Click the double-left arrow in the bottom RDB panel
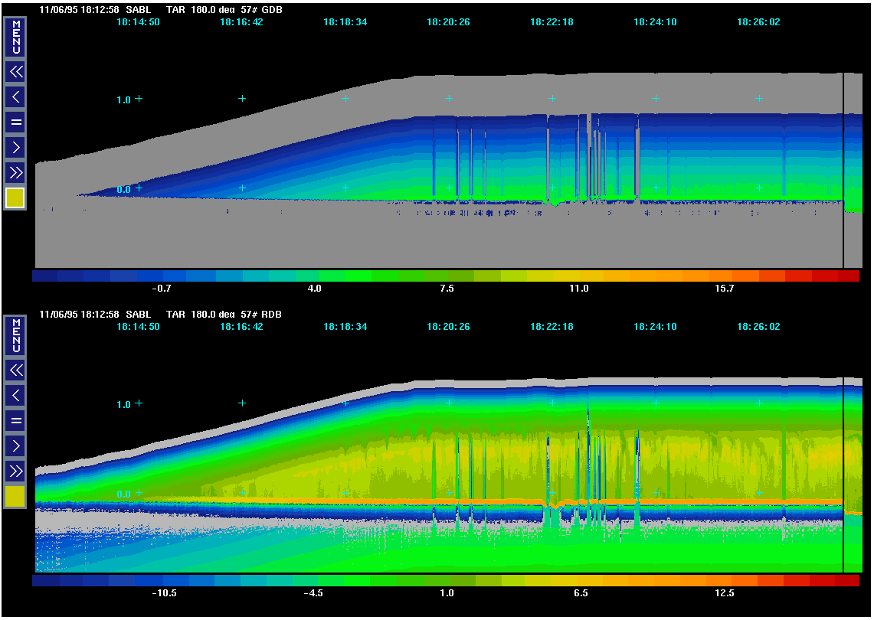The height and width of the screenshot is (620, 874). [x=15, y=370]
